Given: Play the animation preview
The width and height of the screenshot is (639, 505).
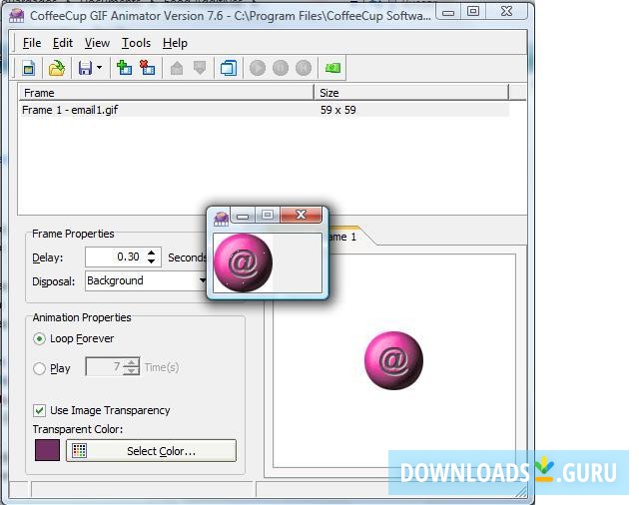Looking at the screenshot, I should (x=258, y=68).
